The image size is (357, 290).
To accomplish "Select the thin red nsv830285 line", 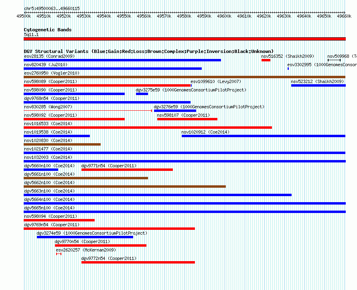I will point(88,111).
